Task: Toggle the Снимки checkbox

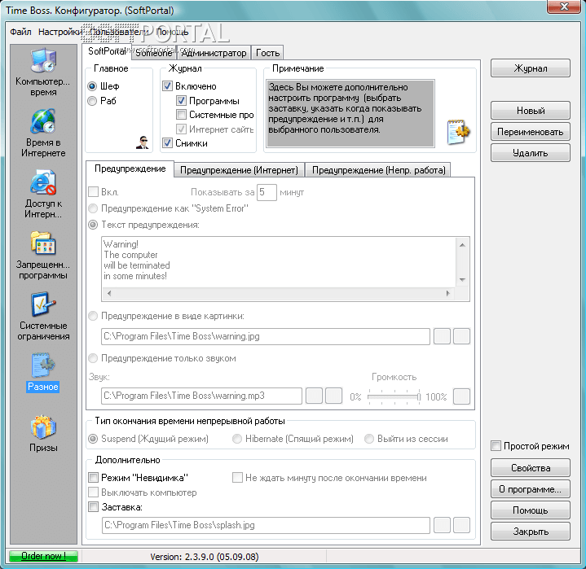Action: tap(167, 143)
